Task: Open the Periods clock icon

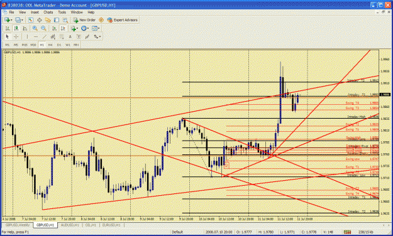Action: (x=84, y=28)
